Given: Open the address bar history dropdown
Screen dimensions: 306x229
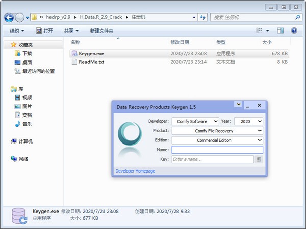Looking at the screenshot, I should click(x=194, y=17).
